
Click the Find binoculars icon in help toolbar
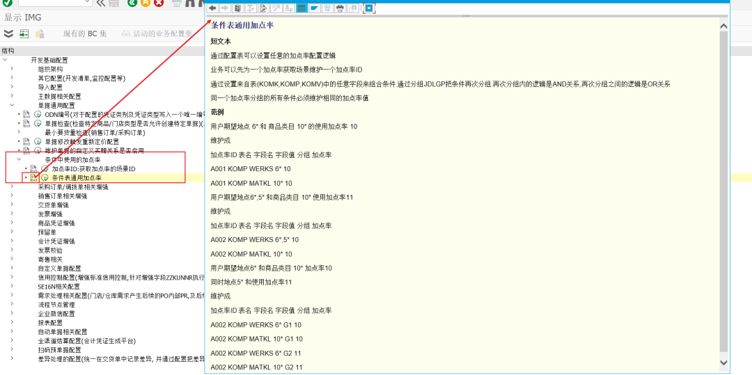click(353, 8)
